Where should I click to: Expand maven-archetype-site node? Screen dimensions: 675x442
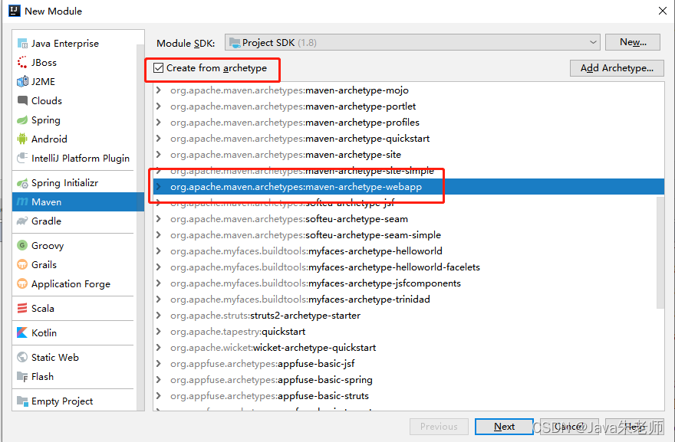coord(159,155)
